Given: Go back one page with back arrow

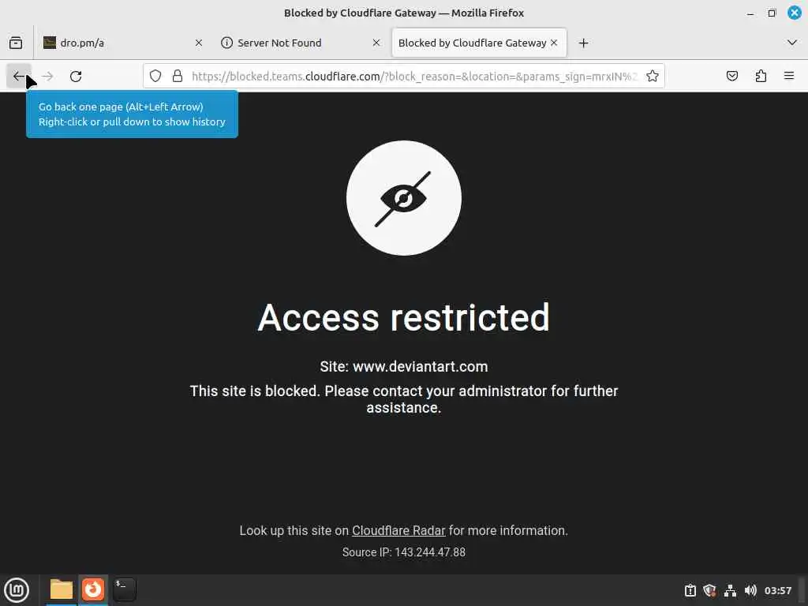Looking at the screenshot, I should (x=19, y=77).
